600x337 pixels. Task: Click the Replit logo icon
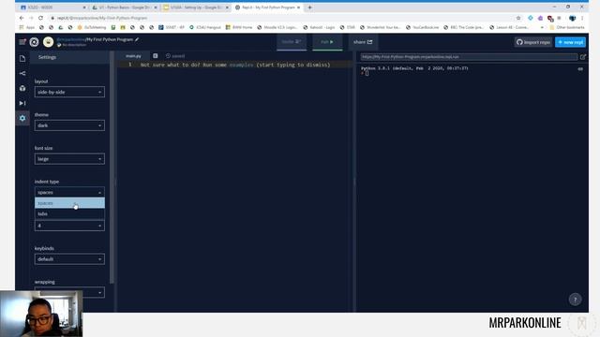(x=34, y=42)
